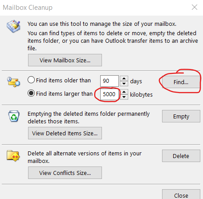This screenshot has height=199, width=203.
Task: Click the kilobytes field showing 5000
Action: (x=110, y=94)
